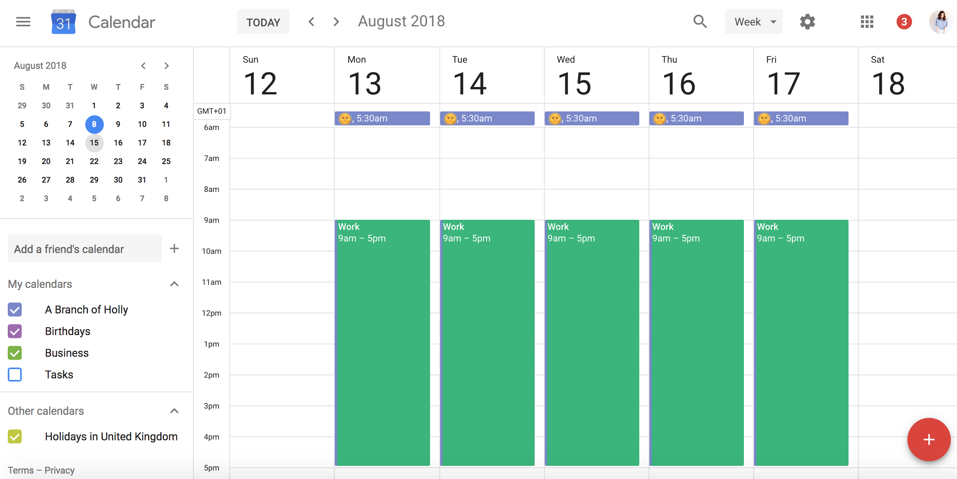957x479 pixels.
Task: Click plus icon beside Add a friend's calendar
Action: (174, 248)
